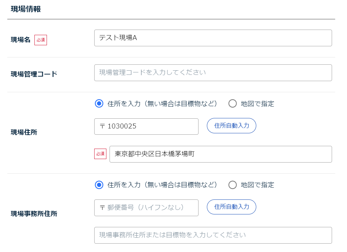The height and width of the screenshot is (252, 347).
Task: Click the 現場情報 section heading
Action: 26,9
